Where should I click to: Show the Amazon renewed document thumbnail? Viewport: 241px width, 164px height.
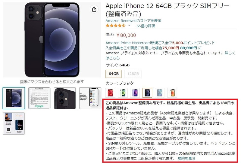tap(39, 98)
